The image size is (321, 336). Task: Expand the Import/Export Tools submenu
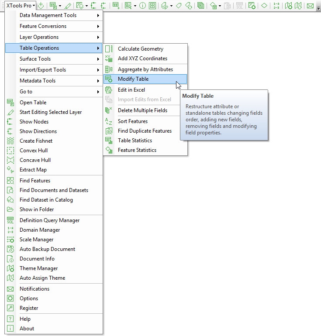tap(54, 70)
